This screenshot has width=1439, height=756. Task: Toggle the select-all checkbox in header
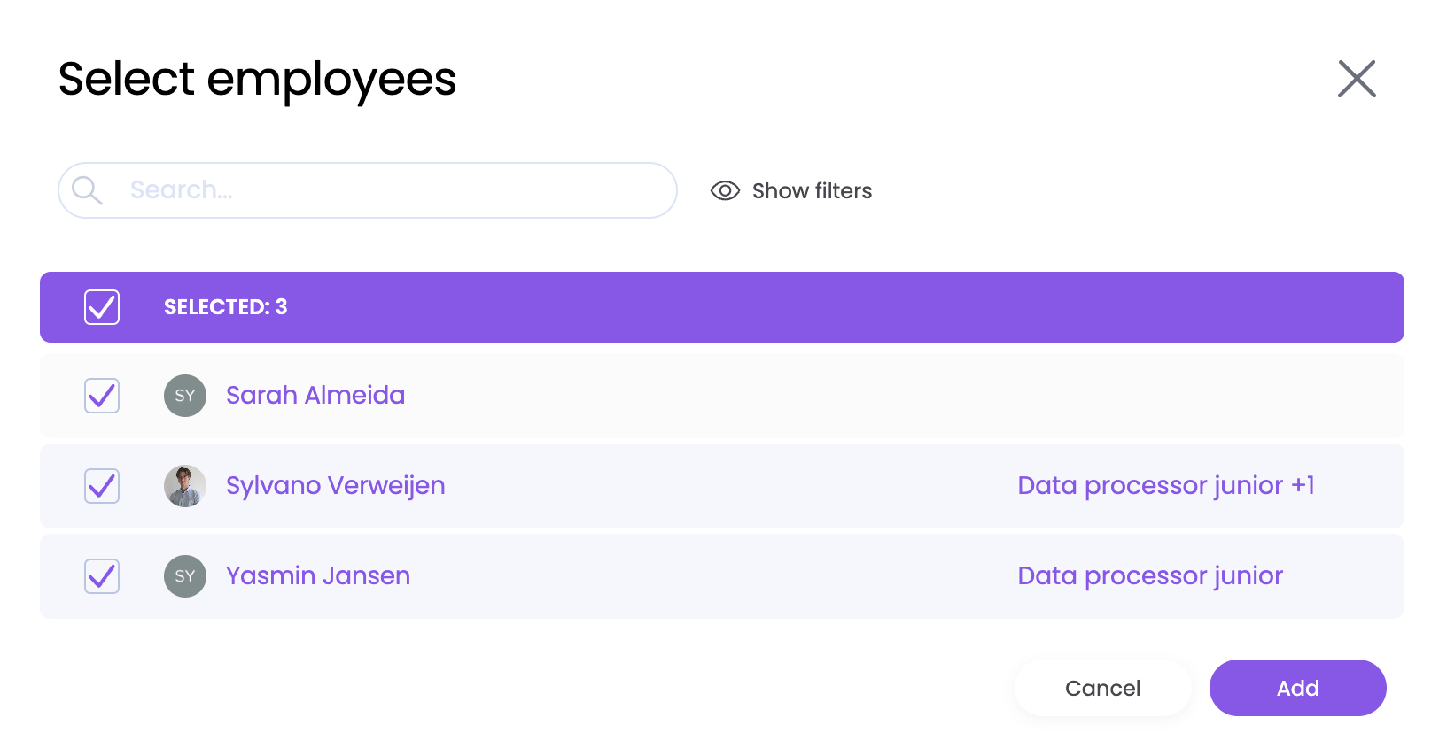[x=102, y=307]
